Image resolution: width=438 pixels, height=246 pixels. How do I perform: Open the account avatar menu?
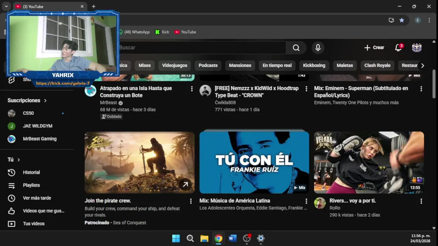(x=416, y=47)
